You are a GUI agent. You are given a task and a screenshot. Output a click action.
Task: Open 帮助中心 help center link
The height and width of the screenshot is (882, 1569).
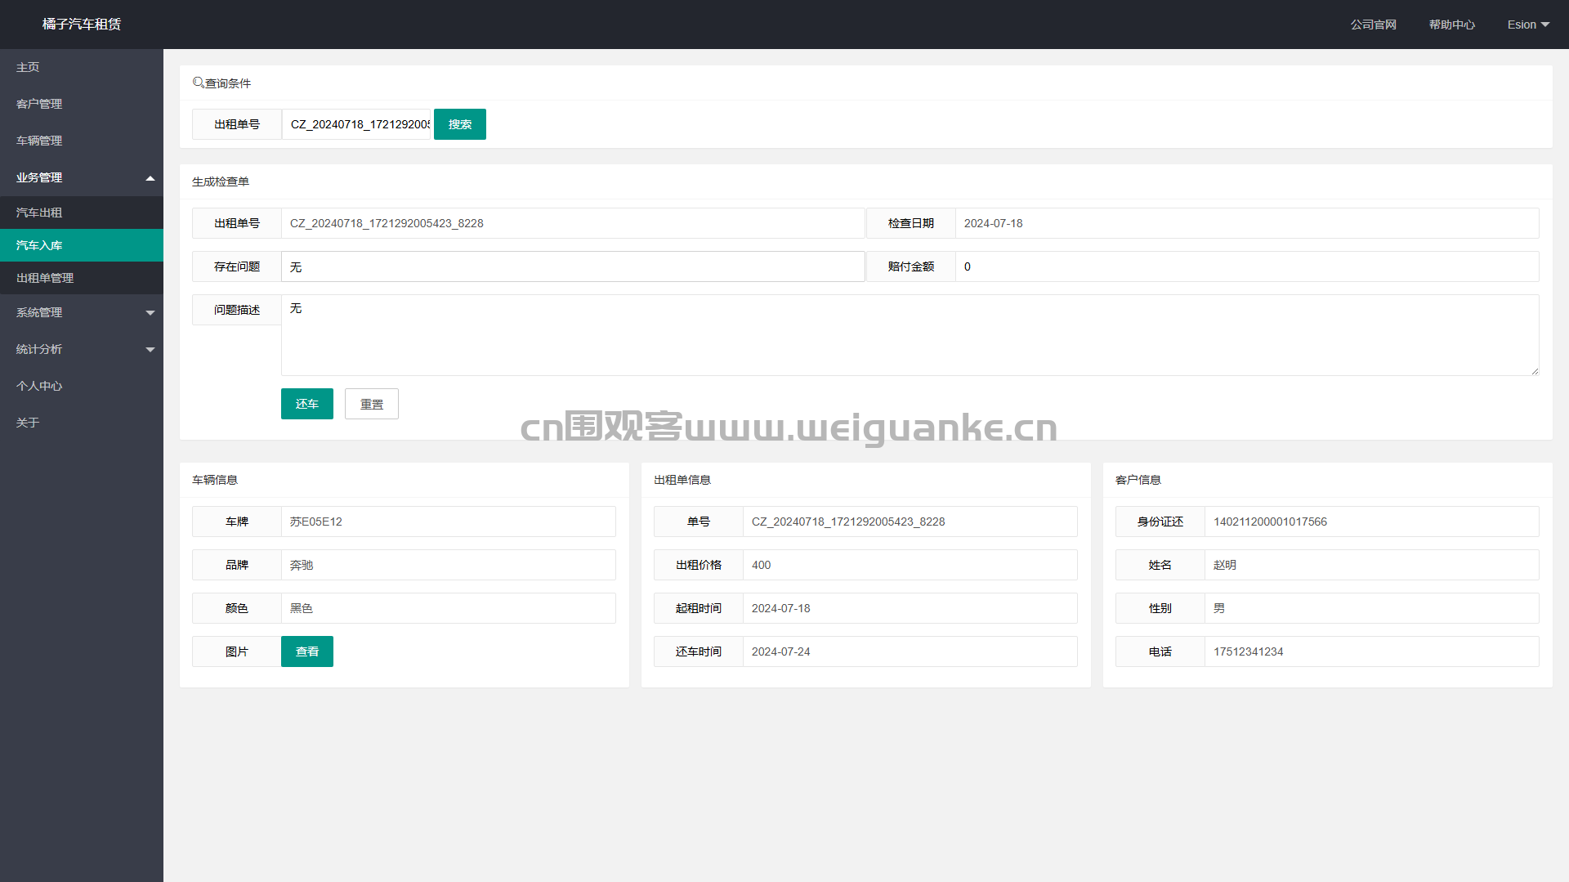click(1451, 25)
